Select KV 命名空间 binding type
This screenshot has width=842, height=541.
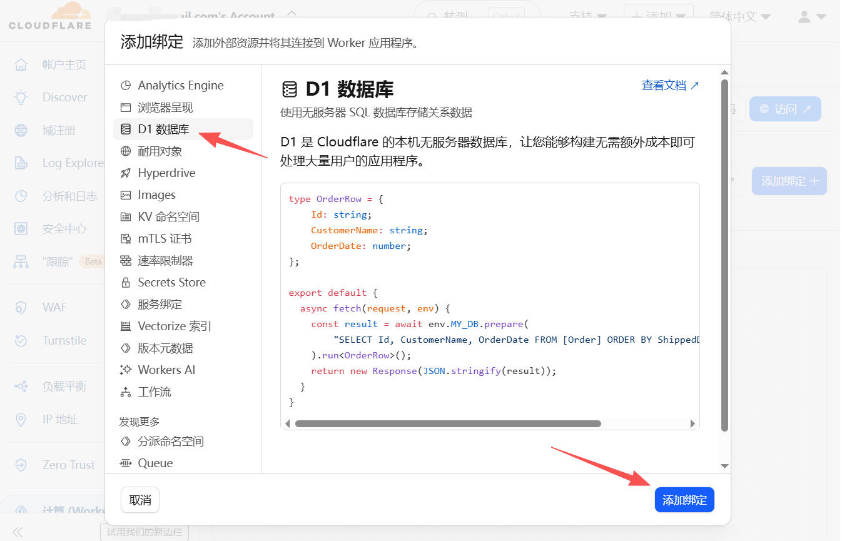(x=168, y=217)
